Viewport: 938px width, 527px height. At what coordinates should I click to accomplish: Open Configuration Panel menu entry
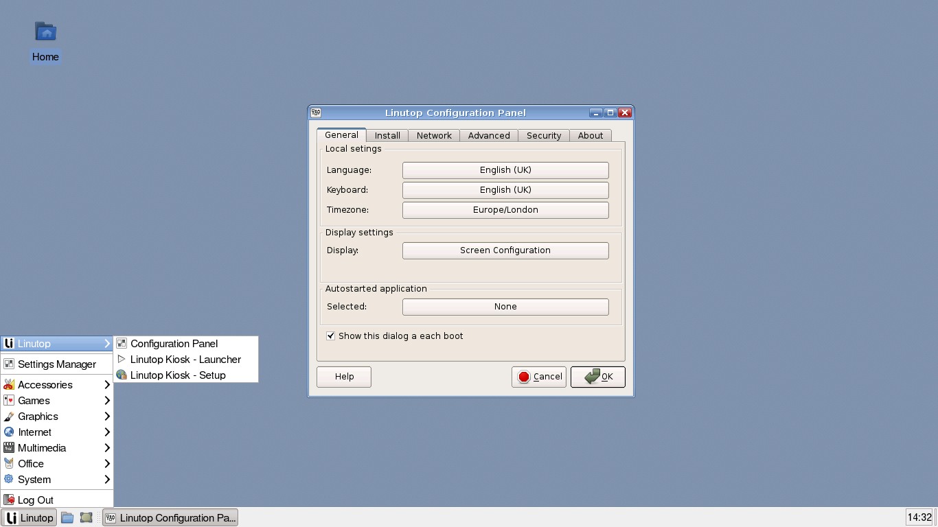185,344
